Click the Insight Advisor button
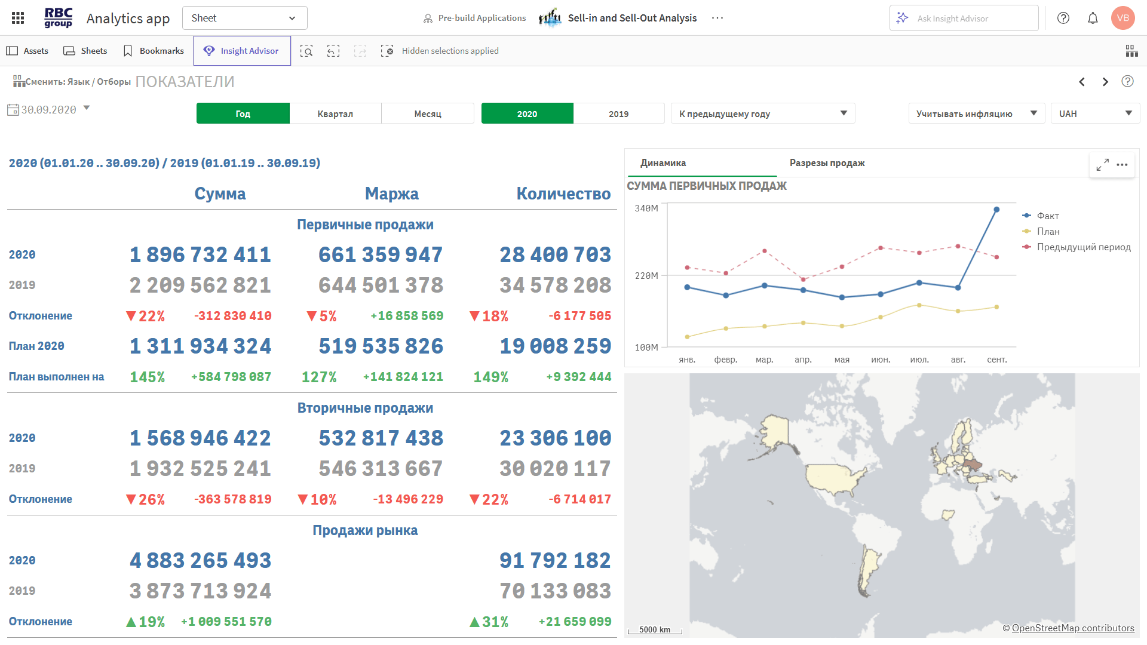 [242, 51]
